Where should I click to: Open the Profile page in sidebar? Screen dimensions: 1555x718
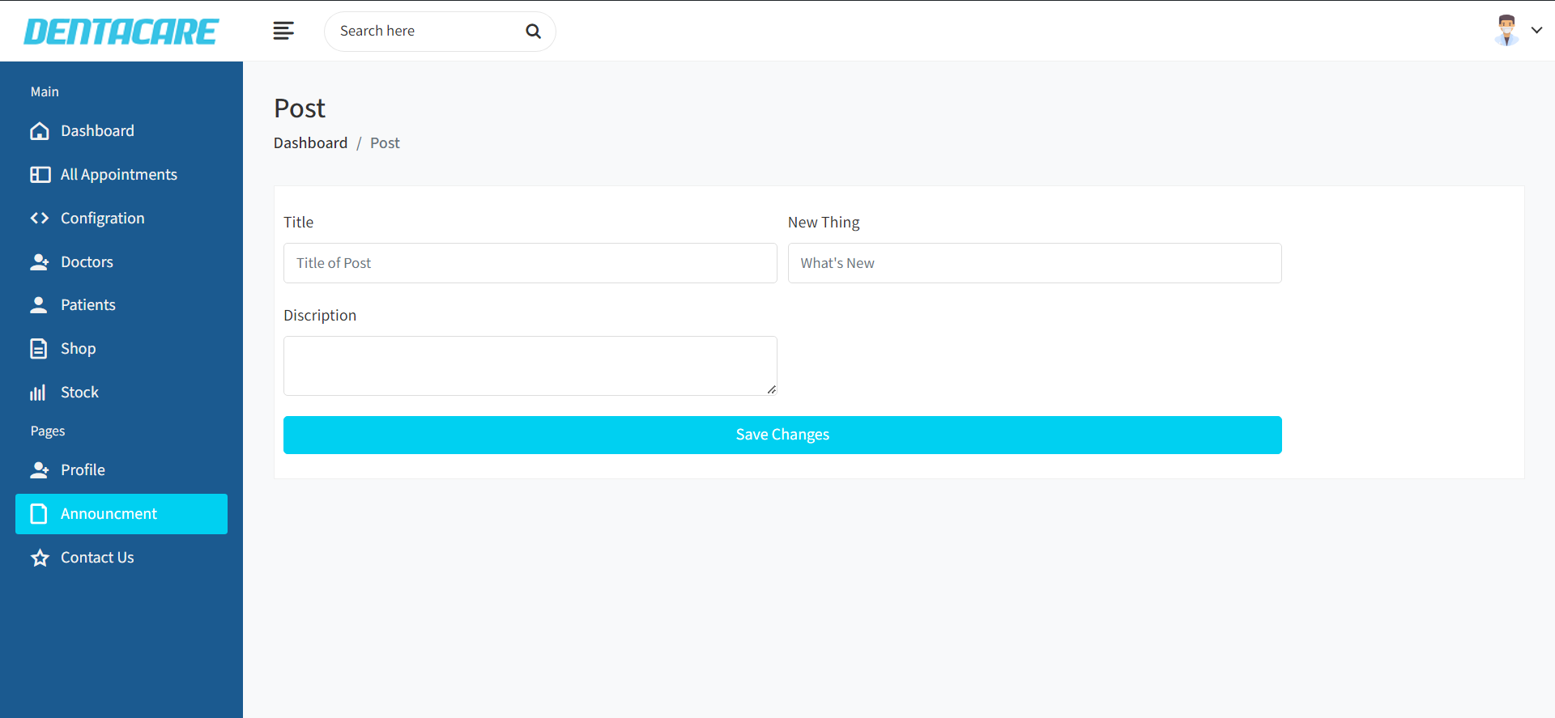tap(83, 470)
